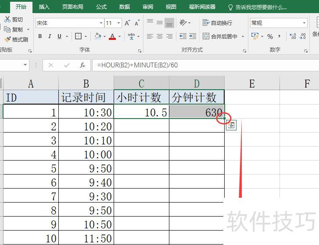Toggle underline formatting

(59, 36)
